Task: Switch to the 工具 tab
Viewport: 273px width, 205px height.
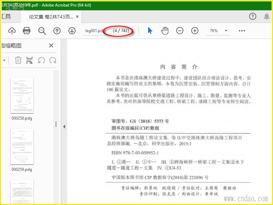Action: [6, 16]
